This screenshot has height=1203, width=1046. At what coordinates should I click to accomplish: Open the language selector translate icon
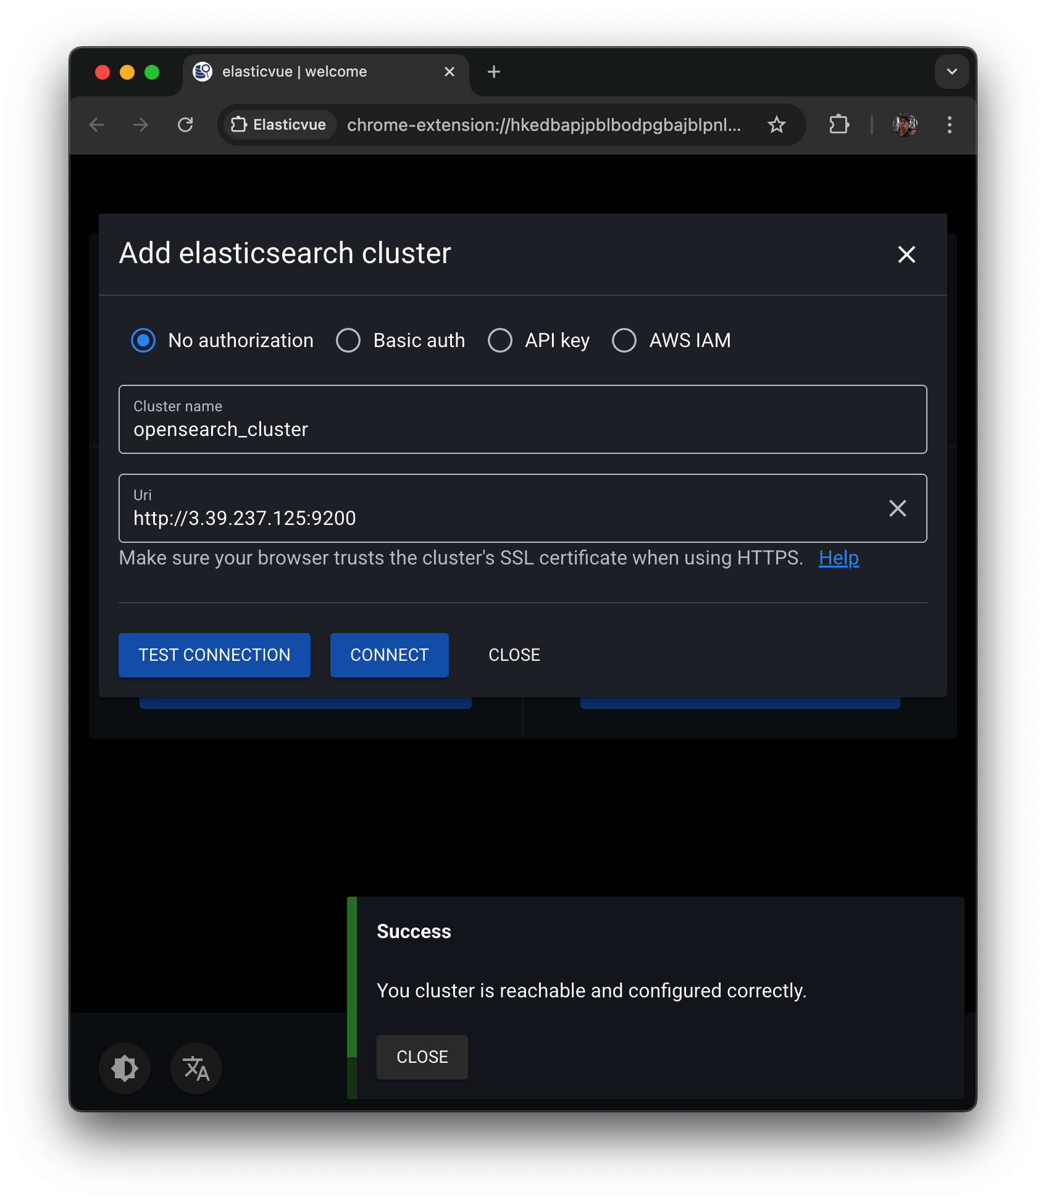196,1068
